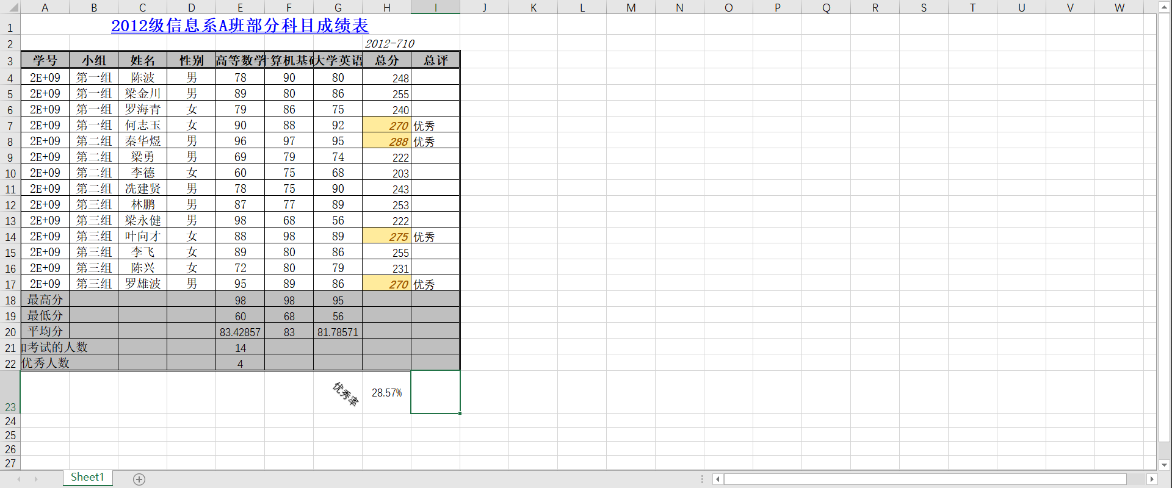Click the horizontal scrollbar right arrow

tap(1152, 479)
